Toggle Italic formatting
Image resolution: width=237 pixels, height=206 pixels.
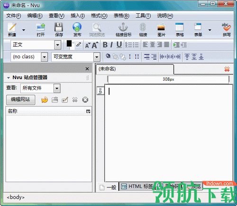tap(111, 45)
